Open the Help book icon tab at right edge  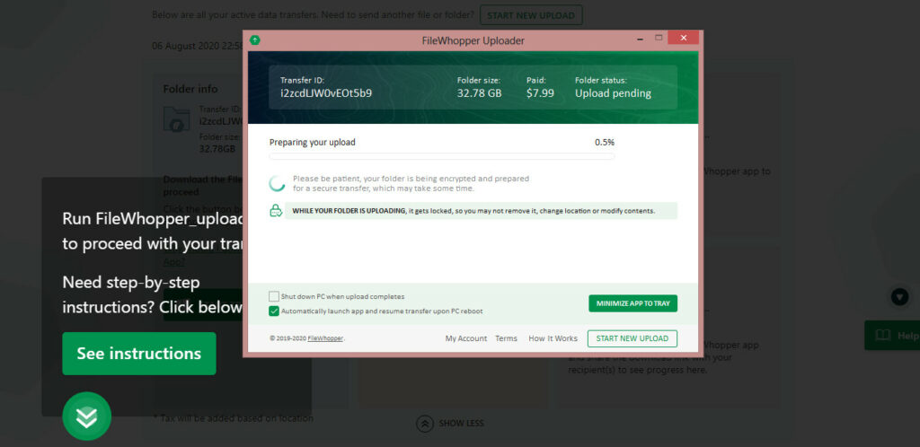click(x=892, y=335)
